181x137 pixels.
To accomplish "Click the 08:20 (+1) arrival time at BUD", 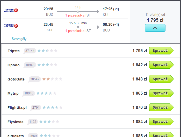I will click(111, 25).
